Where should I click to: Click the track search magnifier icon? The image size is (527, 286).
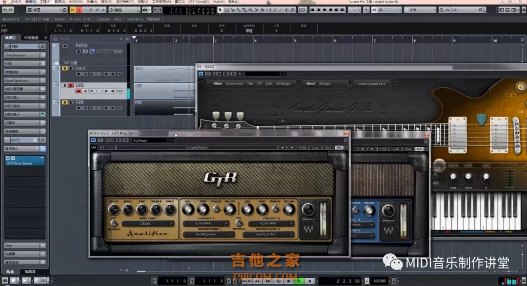coord(127,39)
